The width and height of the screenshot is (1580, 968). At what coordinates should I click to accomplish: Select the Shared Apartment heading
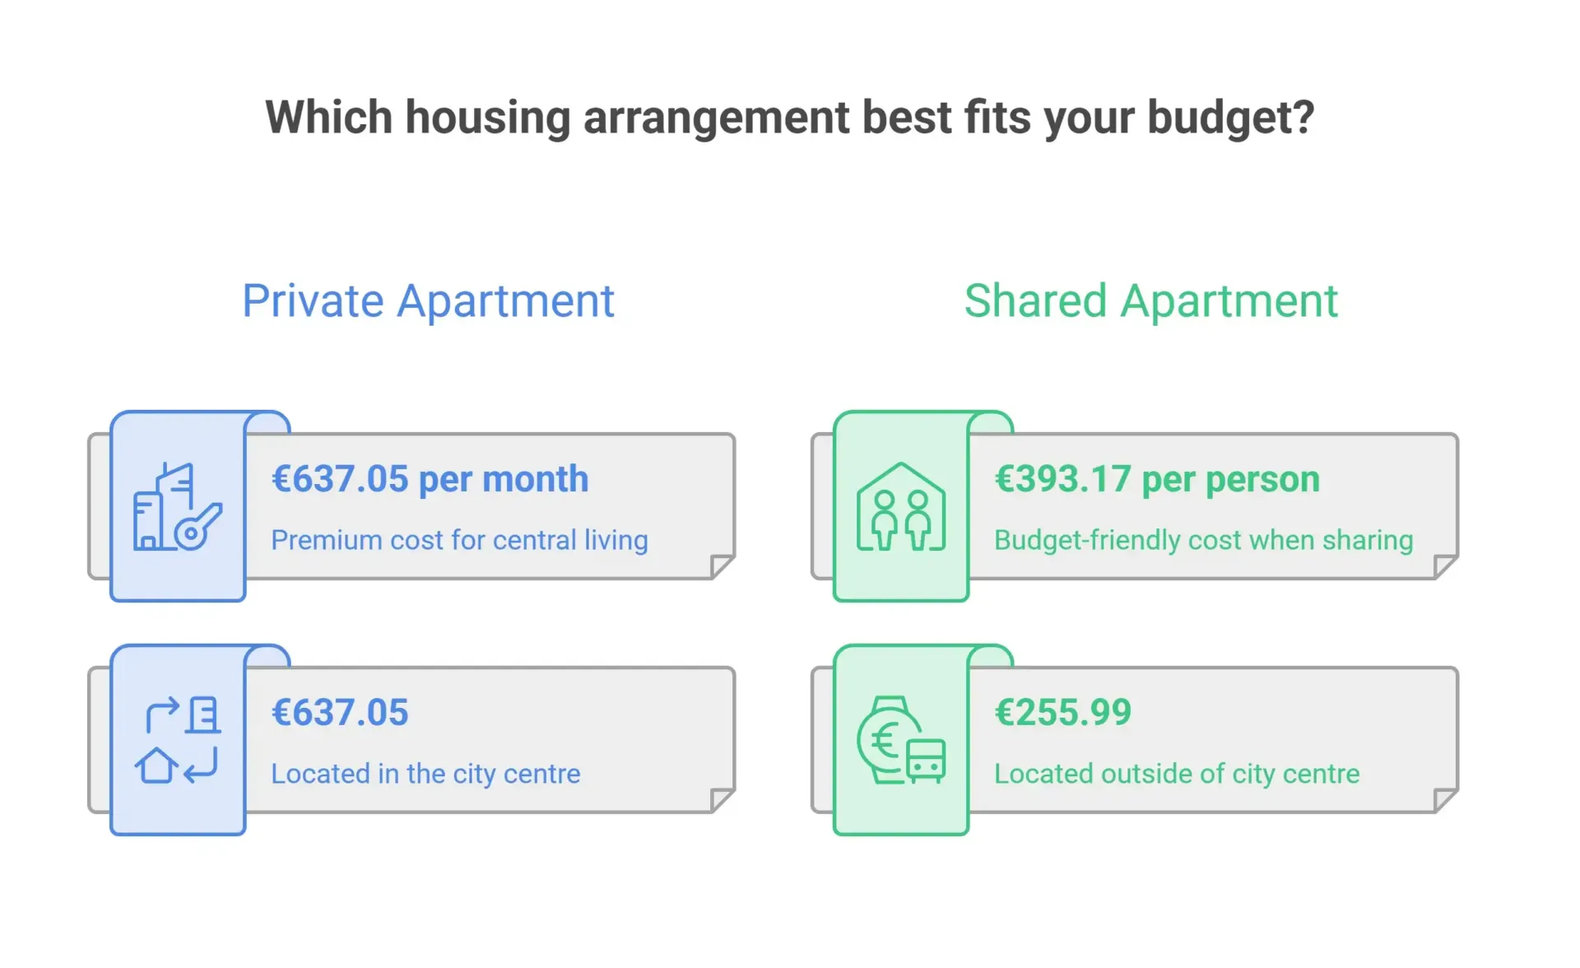tap(1150, 300)
